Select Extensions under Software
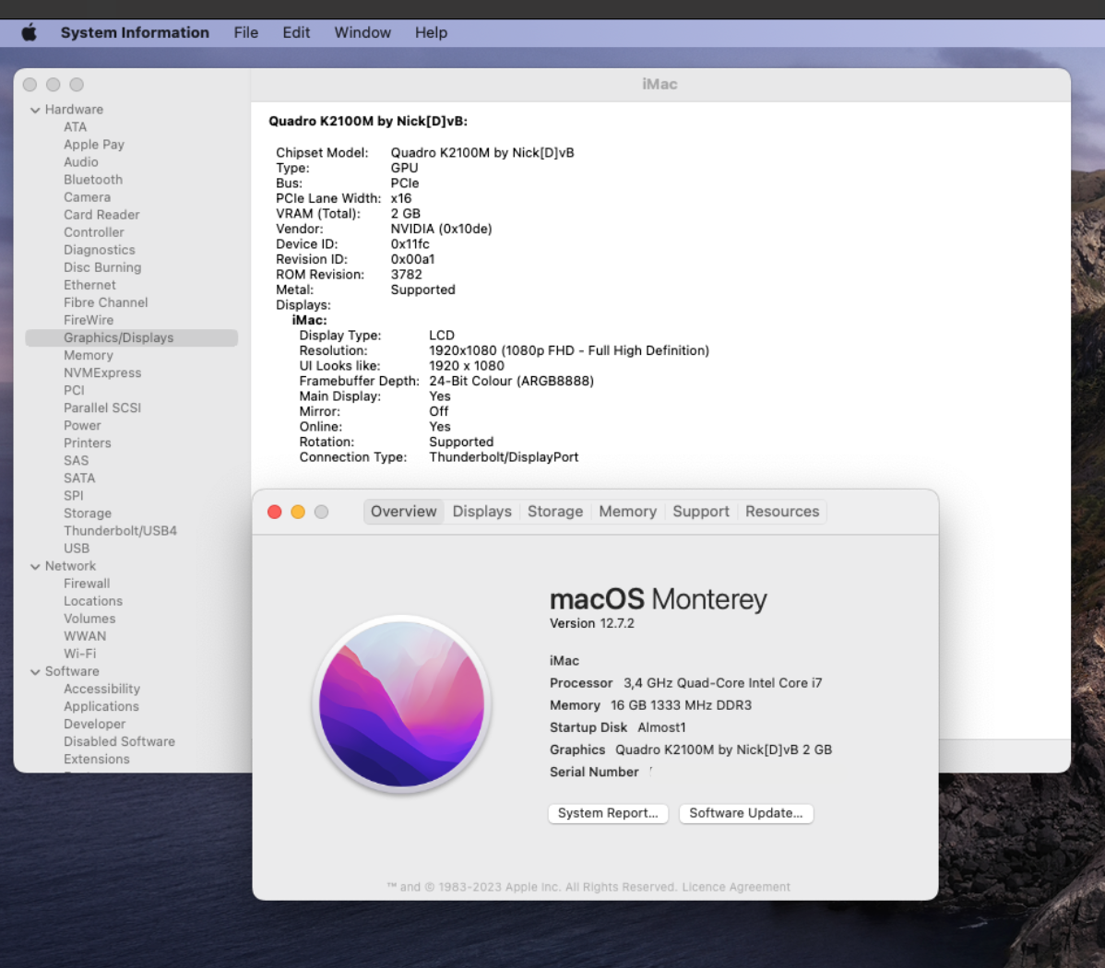 click(x=97, y=760)
